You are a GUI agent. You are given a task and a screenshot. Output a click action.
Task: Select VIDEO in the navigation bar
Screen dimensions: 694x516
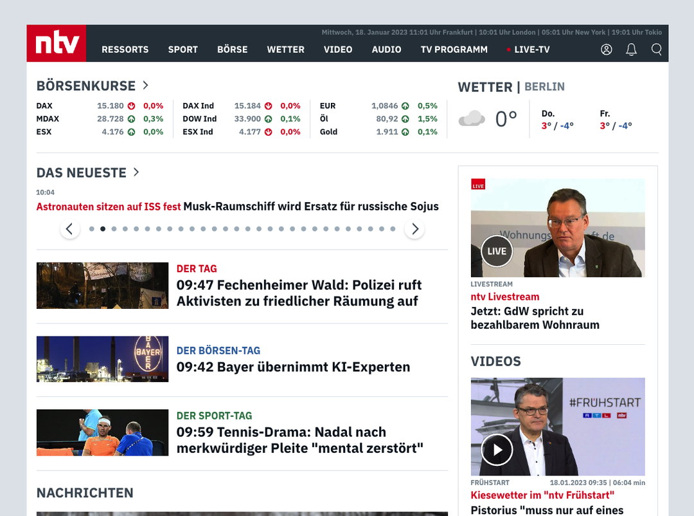click(338, 50)
